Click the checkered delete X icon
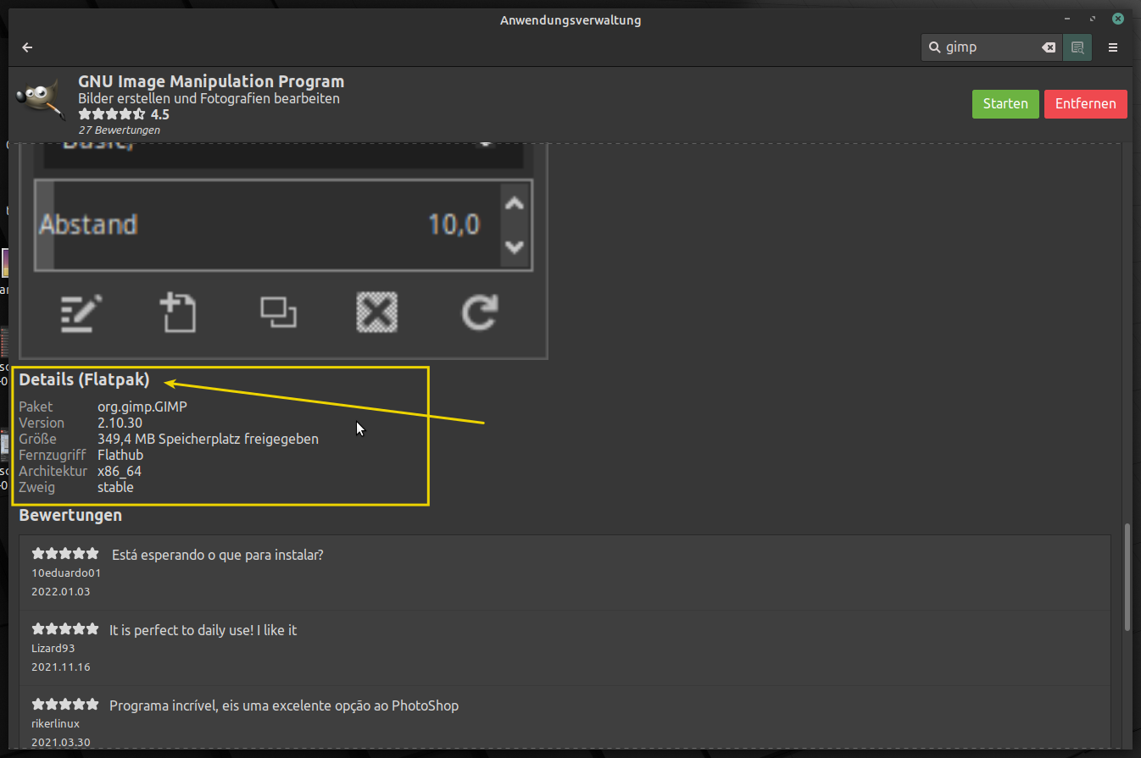 [377, 313]
